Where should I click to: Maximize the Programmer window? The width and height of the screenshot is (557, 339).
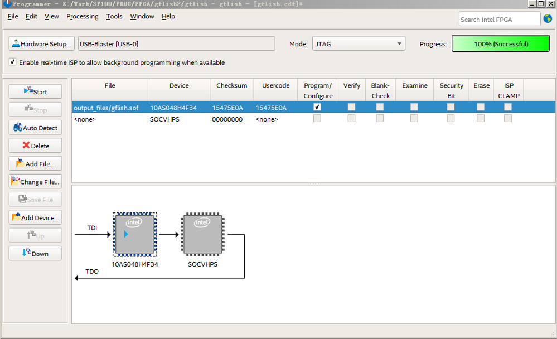[541, 3]
